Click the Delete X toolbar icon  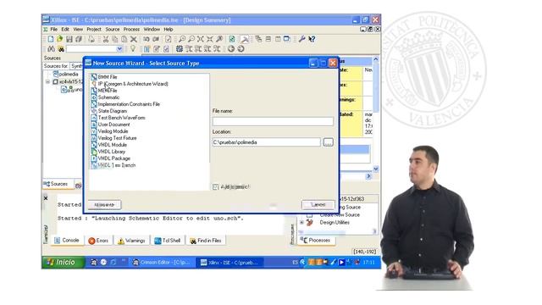pos(134,39)
